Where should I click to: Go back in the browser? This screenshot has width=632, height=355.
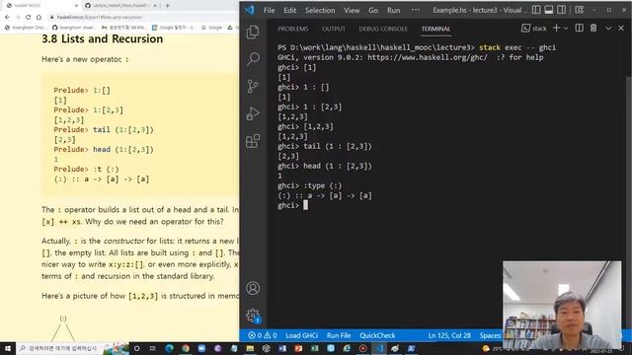[7, 18]
